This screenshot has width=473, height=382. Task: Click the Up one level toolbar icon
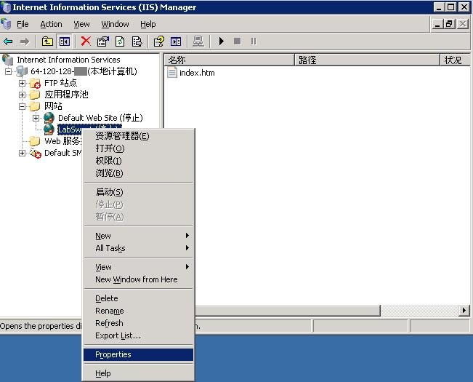(47, 41)
